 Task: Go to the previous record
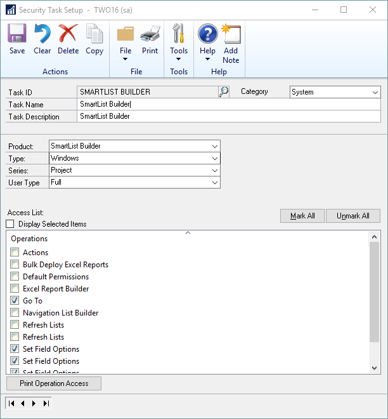coord(23,403)
